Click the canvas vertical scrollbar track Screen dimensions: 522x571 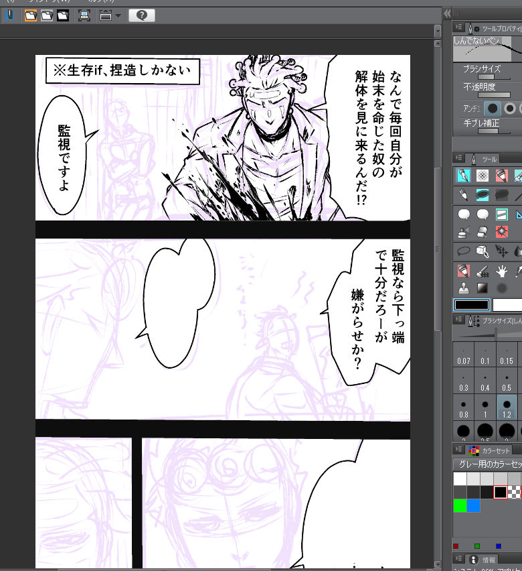438,304
